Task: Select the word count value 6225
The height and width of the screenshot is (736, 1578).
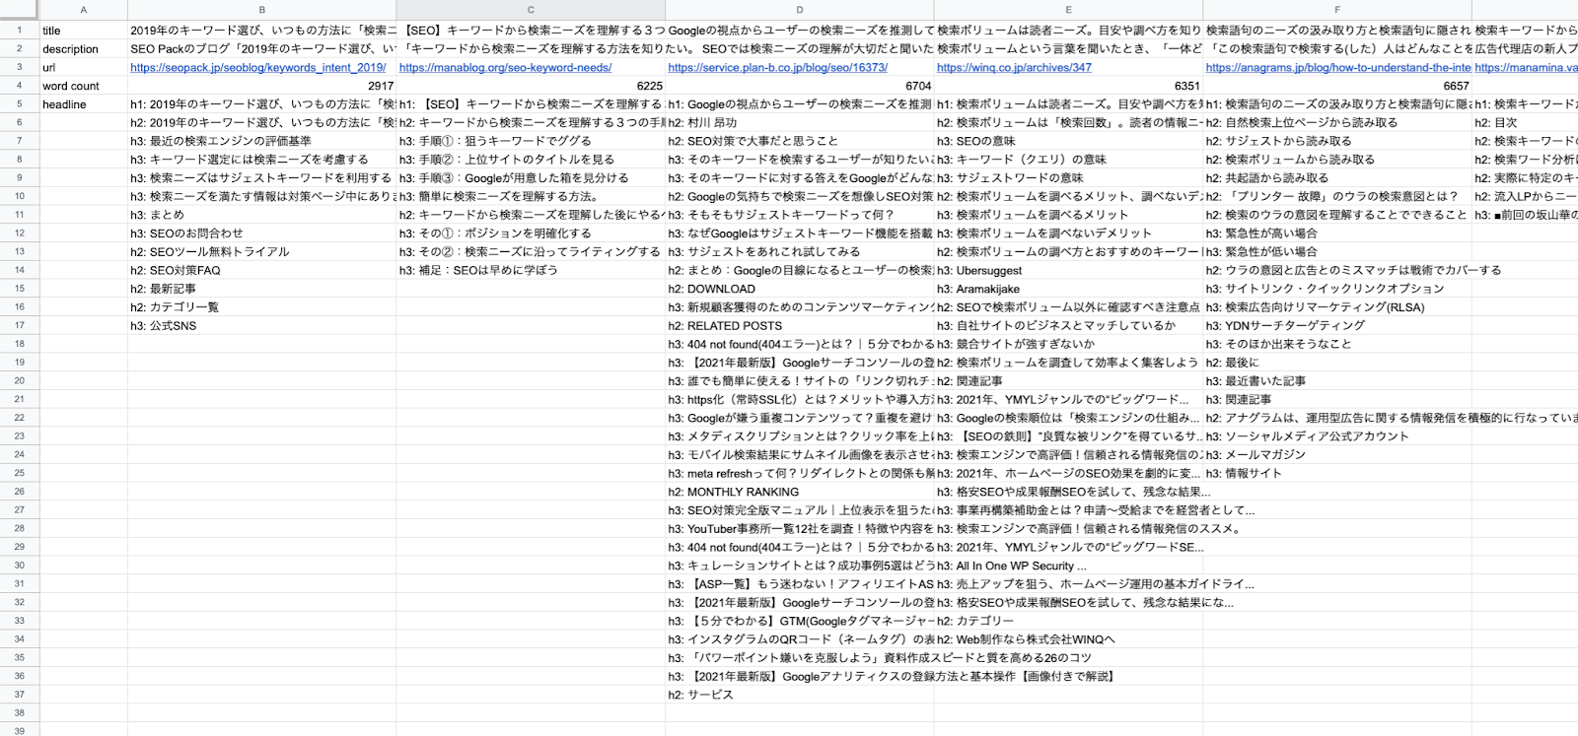Action: pyautogui.click(x=531, y=86)
